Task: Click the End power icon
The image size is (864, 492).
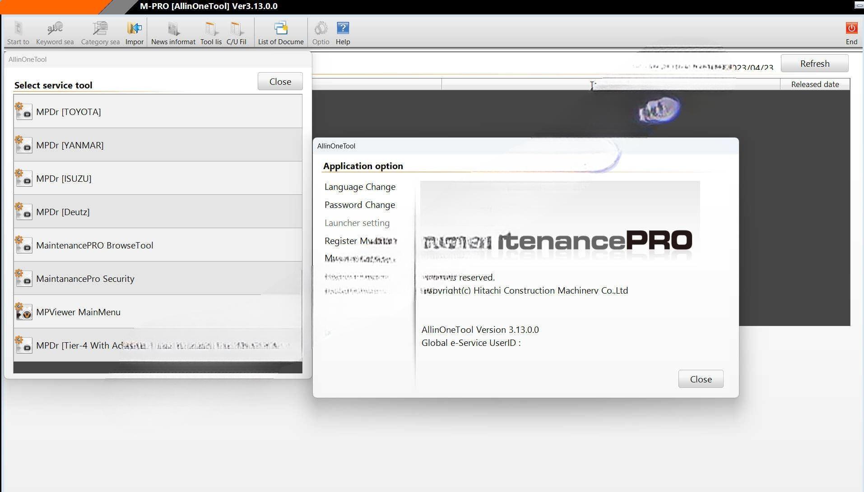Action: pos(851,28)
